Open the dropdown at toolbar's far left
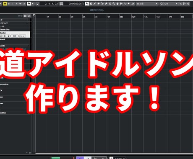This screenshot has height=159, width=193. pos(1,4)
